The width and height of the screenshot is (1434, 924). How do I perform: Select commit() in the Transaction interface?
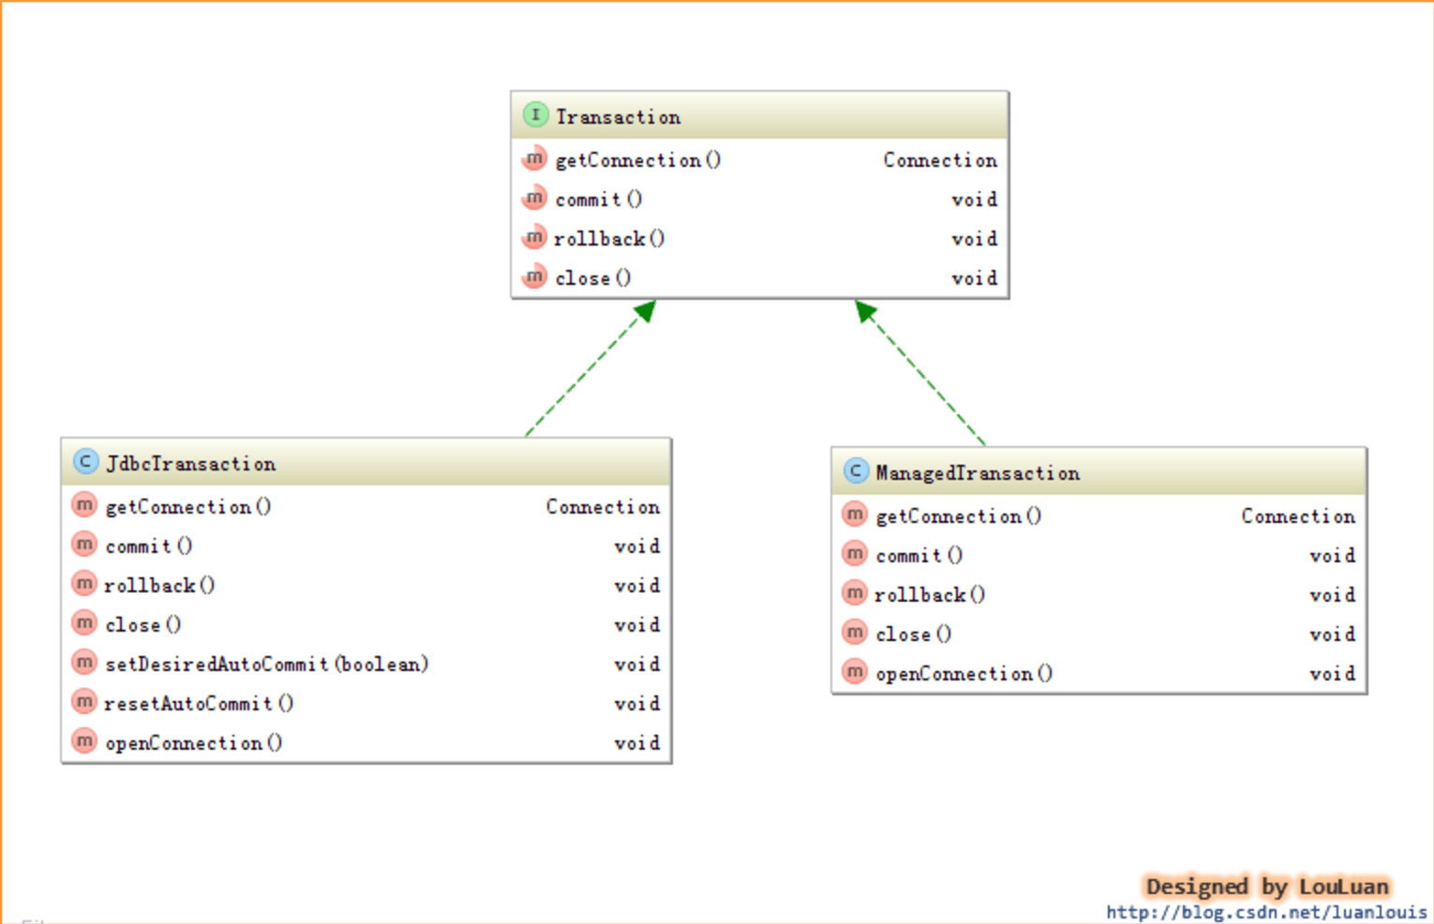[x=598, y=200]
